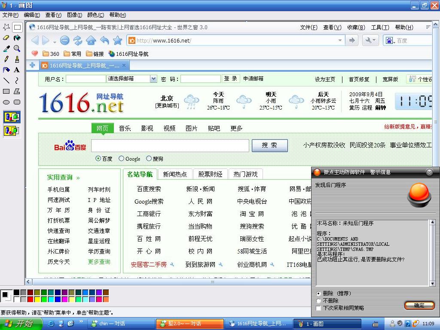The image size is (440, 330).
Task: Open the 颜色(C) menu in Paint
Action: 96,15
